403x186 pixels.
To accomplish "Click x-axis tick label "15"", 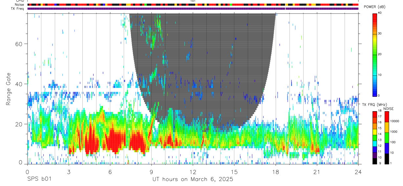I will tap(234, 172).
